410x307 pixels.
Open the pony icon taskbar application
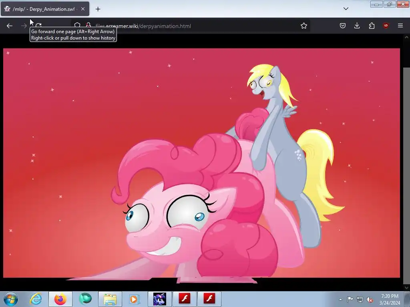(160, 299)
